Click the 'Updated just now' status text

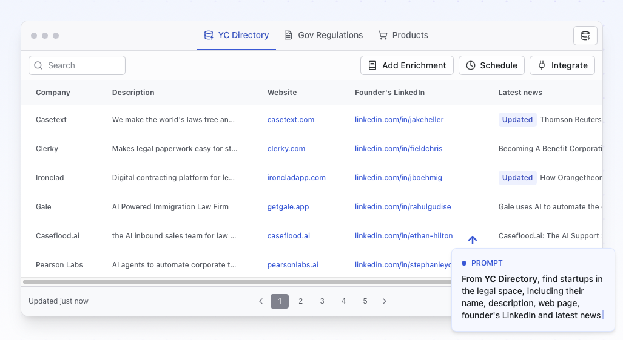click(58, 301)
